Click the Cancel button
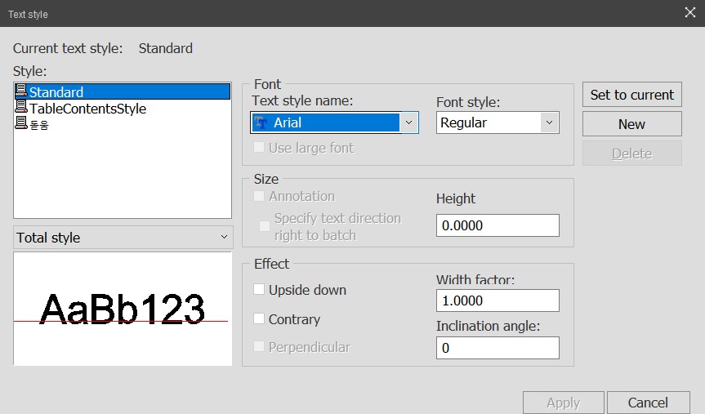Image resolution: width=705 pixels, height=414 pixels. [x=648, y=403]
